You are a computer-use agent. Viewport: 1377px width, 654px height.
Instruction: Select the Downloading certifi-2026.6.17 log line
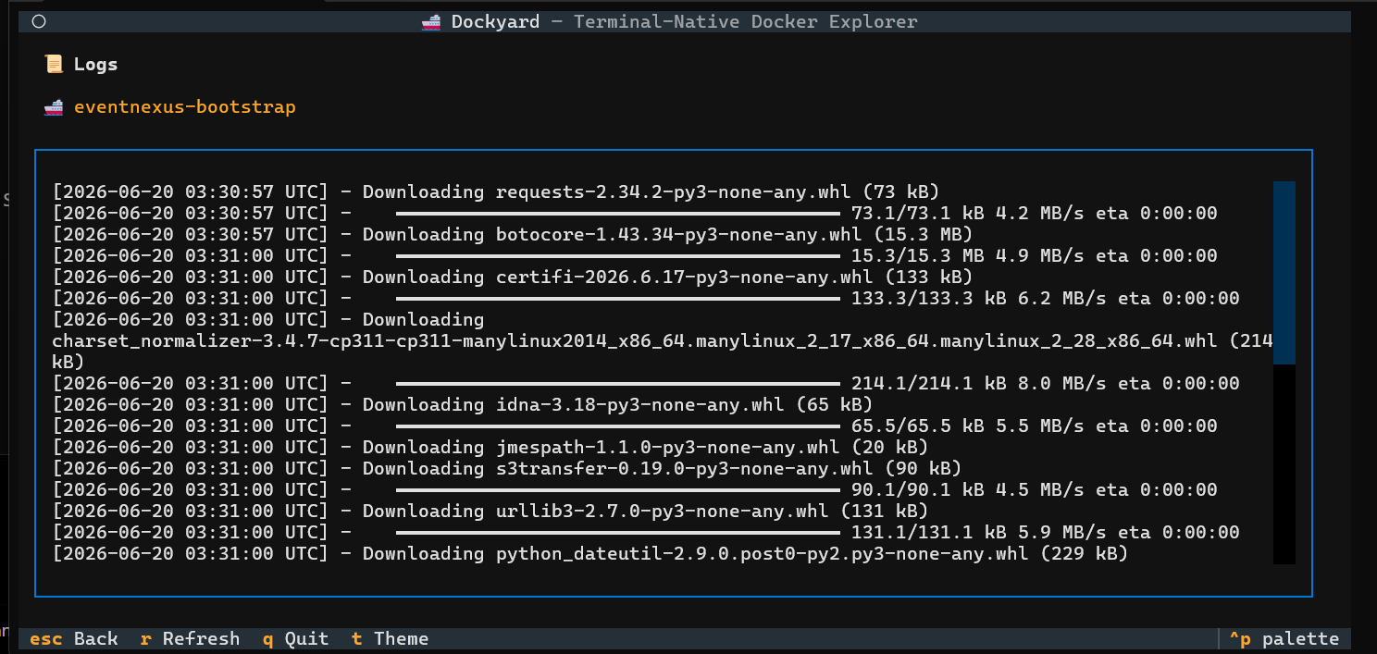point(512,278)
